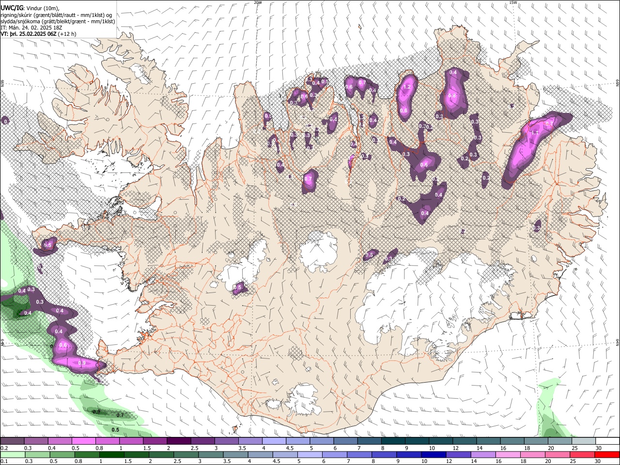
Task: Click the '12' label under the rain legend row
Action: [x=449, y=461]
